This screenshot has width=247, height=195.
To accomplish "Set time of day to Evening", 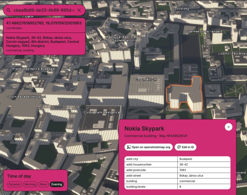I will (56, 184).
